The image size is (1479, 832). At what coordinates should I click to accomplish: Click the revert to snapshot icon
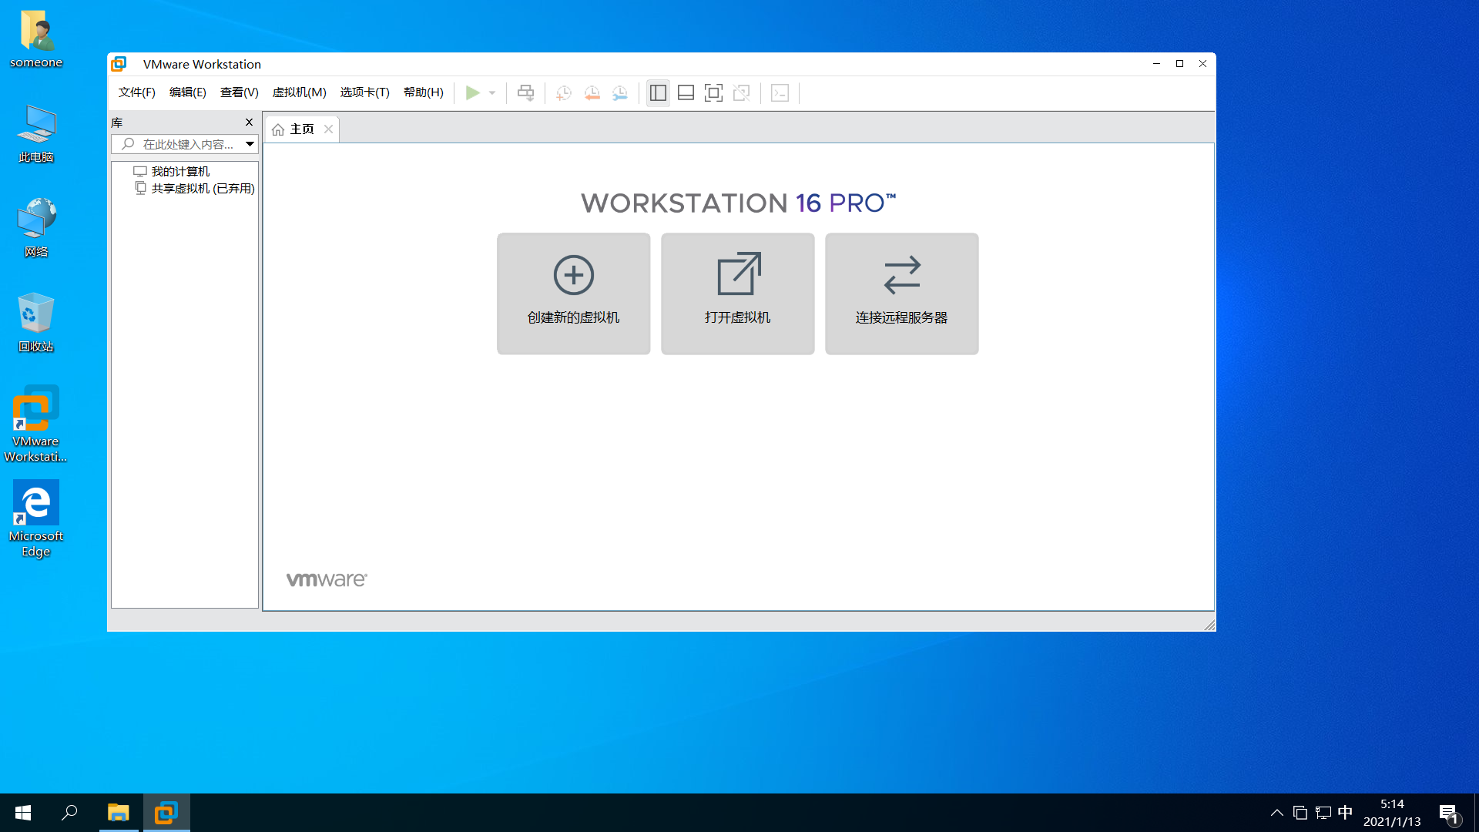click(x=592, y=93)
